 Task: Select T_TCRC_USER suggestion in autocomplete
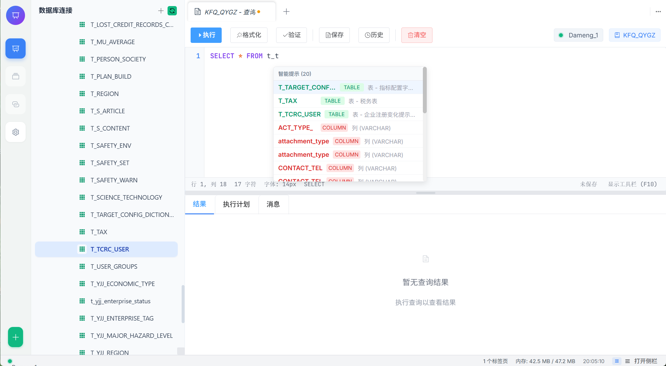348,114
